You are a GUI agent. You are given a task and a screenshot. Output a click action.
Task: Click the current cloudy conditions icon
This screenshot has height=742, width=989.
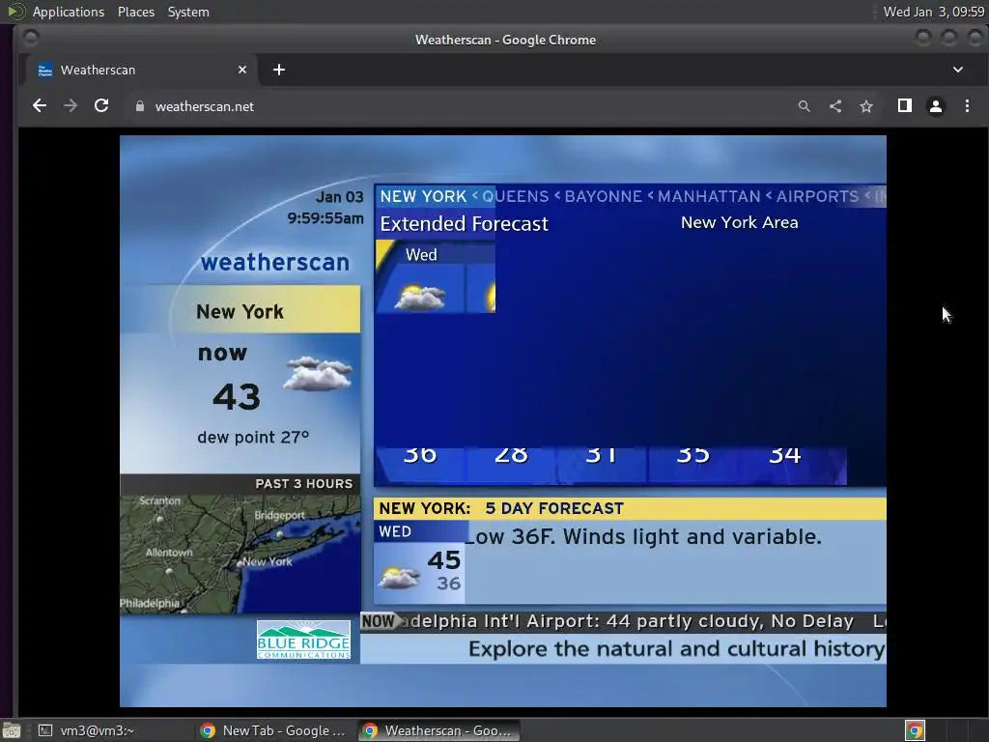tap(317, 374)
